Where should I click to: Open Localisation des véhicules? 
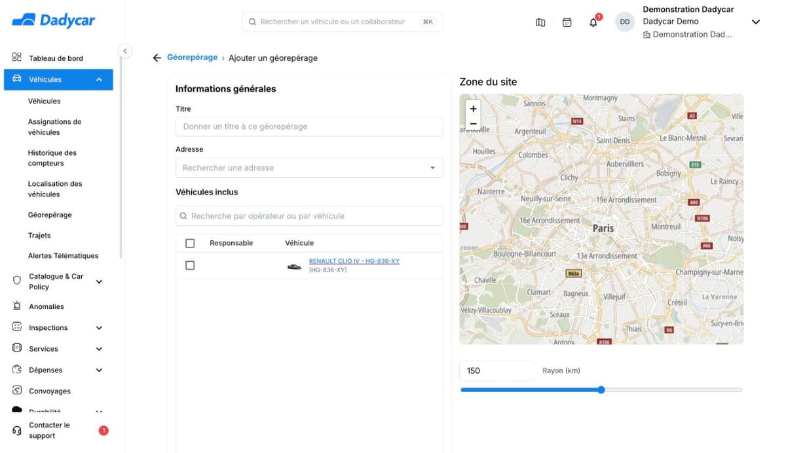pos(55,189)
